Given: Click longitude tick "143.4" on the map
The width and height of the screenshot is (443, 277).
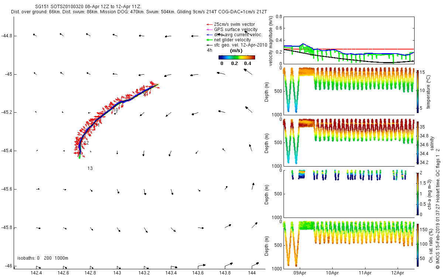Looking at the screenshot, I should 171,273.
